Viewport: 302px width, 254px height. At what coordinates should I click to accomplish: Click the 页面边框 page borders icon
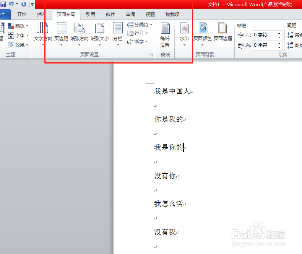222,28
